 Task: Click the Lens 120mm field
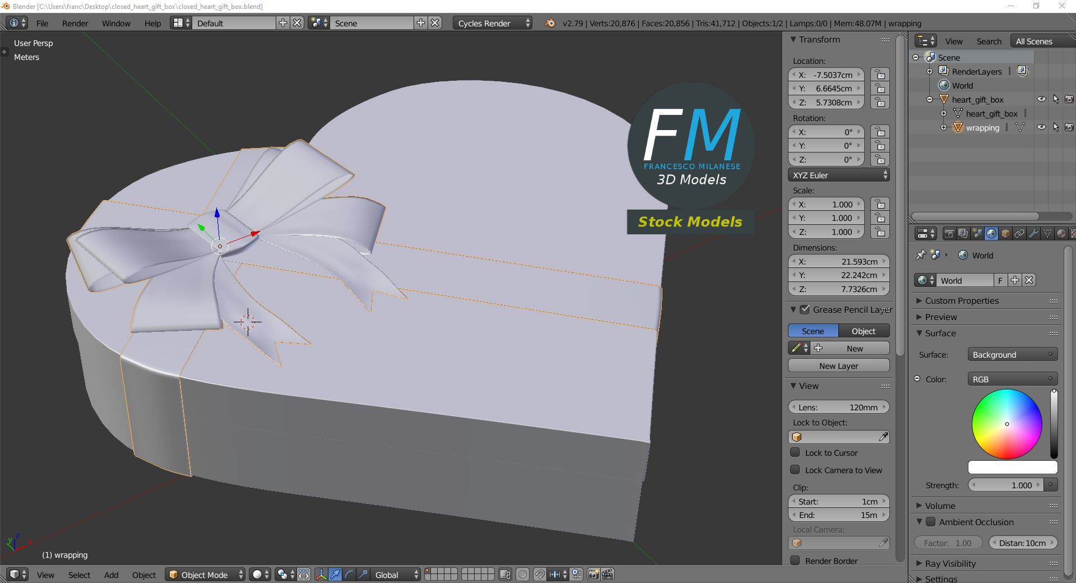pos(838,408)
